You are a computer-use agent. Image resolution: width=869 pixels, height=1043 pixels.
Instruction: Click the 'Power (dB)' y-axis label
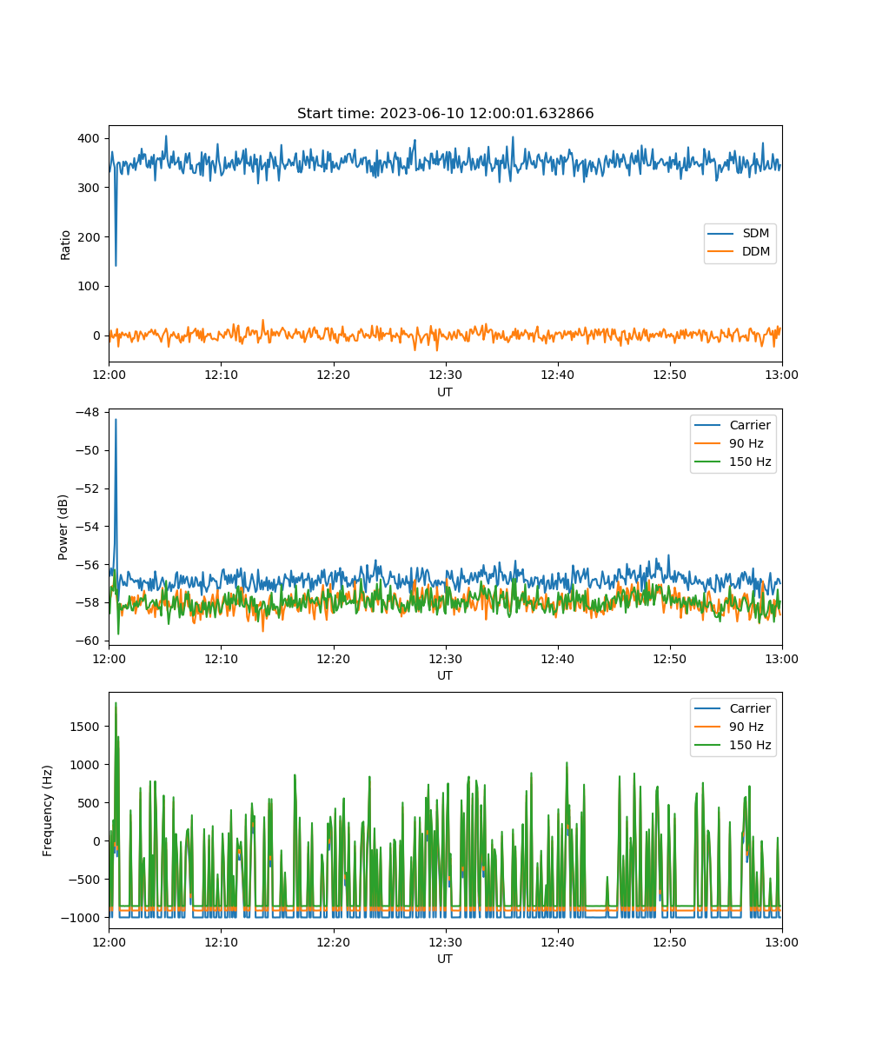[x=63, y=527]
